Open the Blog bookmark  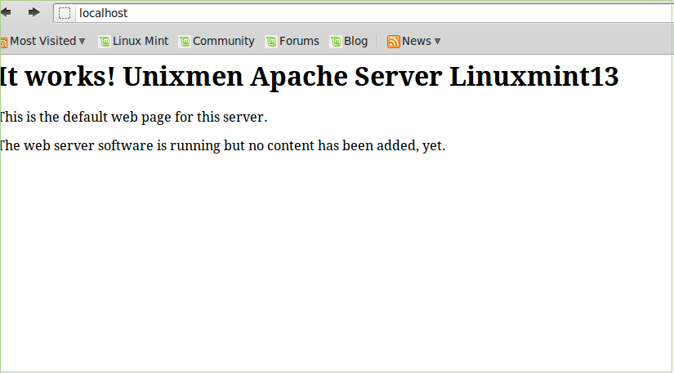pyautogui.click(x=349, y=42)
